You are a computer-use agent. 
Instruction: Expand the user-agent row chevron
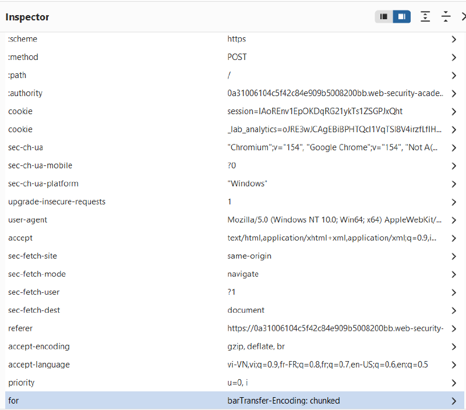click(x=454, y=221)
